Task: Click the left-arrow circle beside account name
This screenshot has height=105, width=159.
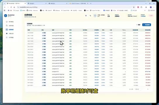Action: 95,16
